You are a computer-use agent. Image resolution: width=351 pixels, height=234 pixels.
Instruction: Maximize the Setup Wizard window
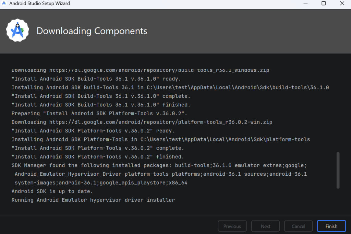click(x=324, y=3)
